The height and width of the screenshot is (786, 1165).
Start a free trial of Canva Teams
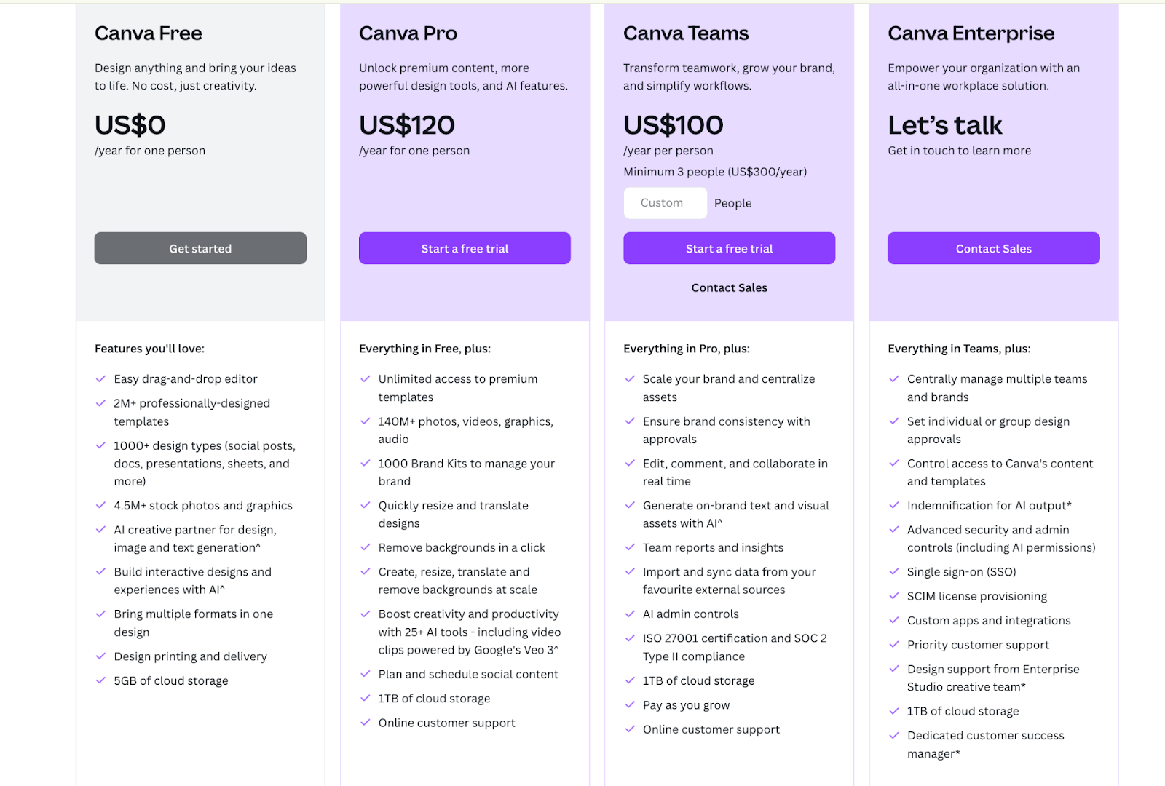729,248
